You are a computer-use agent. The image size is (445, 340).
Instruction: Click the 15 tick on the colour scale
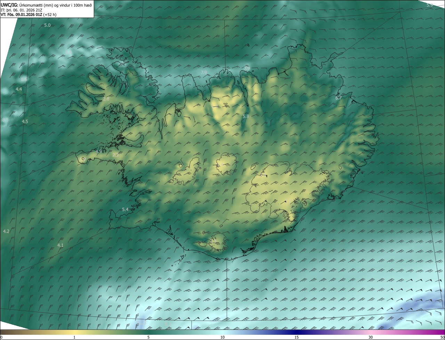tap(297, 337)
